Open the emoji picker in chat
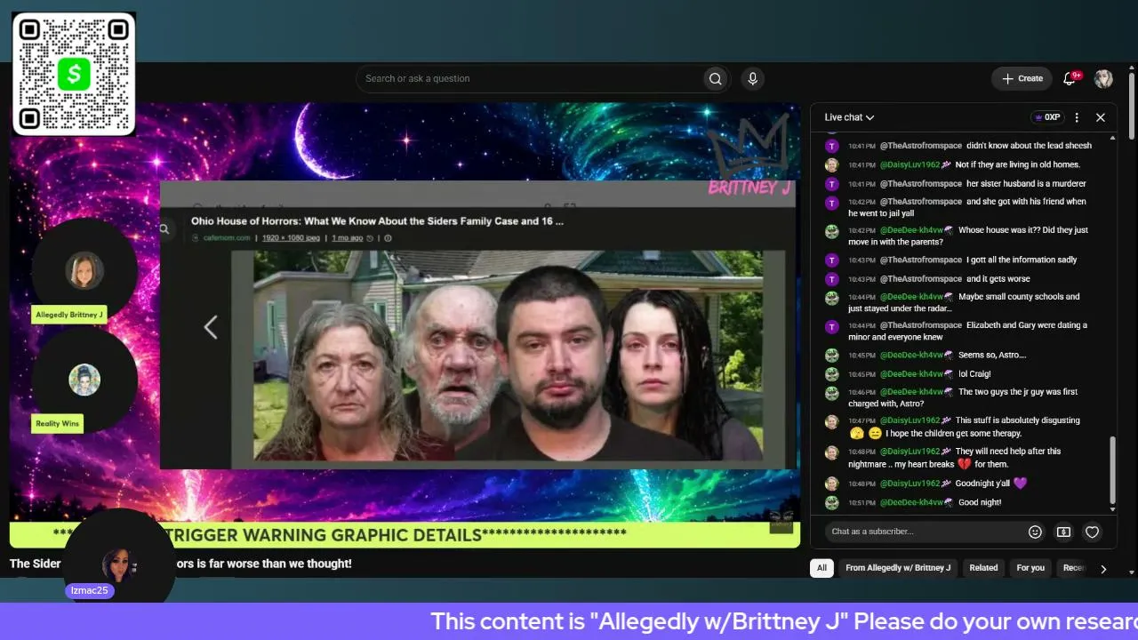Screen dimensions: 1138x640 coord(1035,532)
